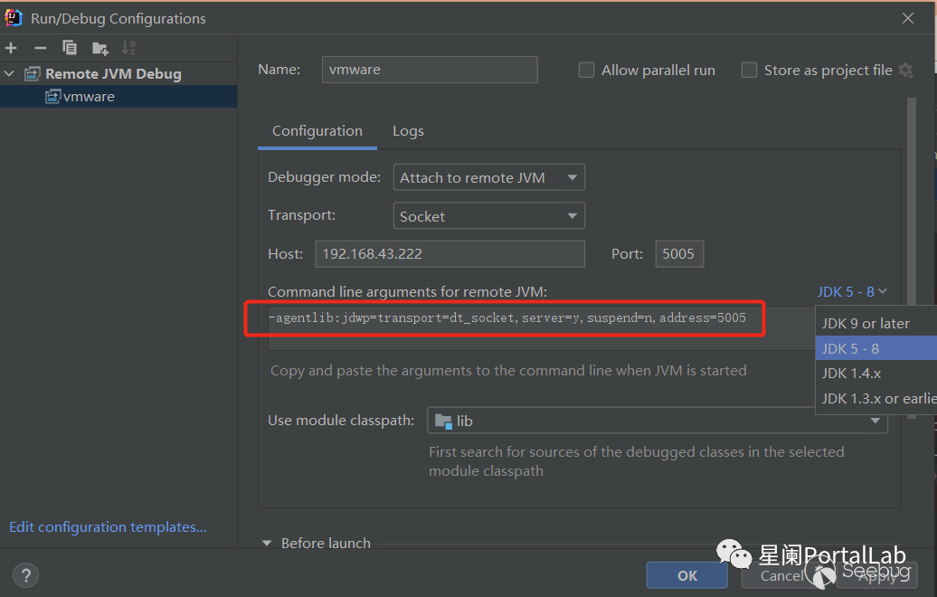
Task: Open the Use module classpath dropdown
Action: (657, 421)
